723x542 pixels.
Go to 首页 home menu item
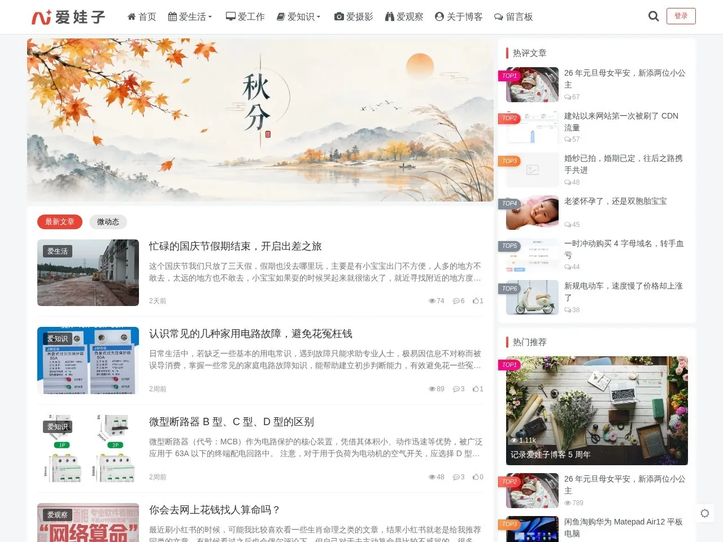tap(142, 17)
